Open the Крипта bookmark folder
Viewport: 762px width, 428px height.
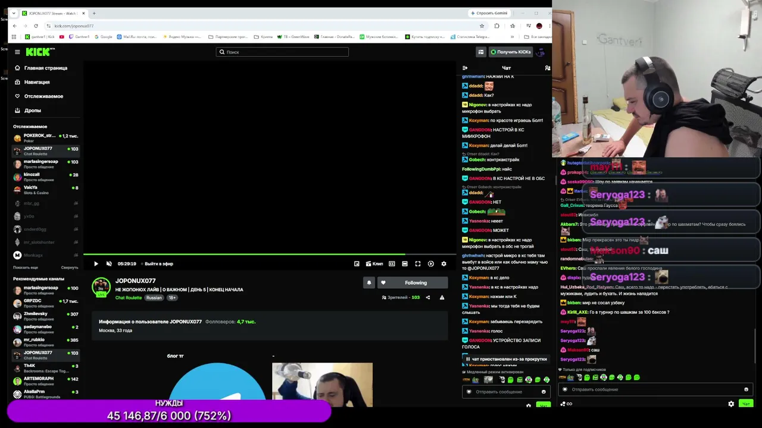pyautogui.click(x=263, y=37)
